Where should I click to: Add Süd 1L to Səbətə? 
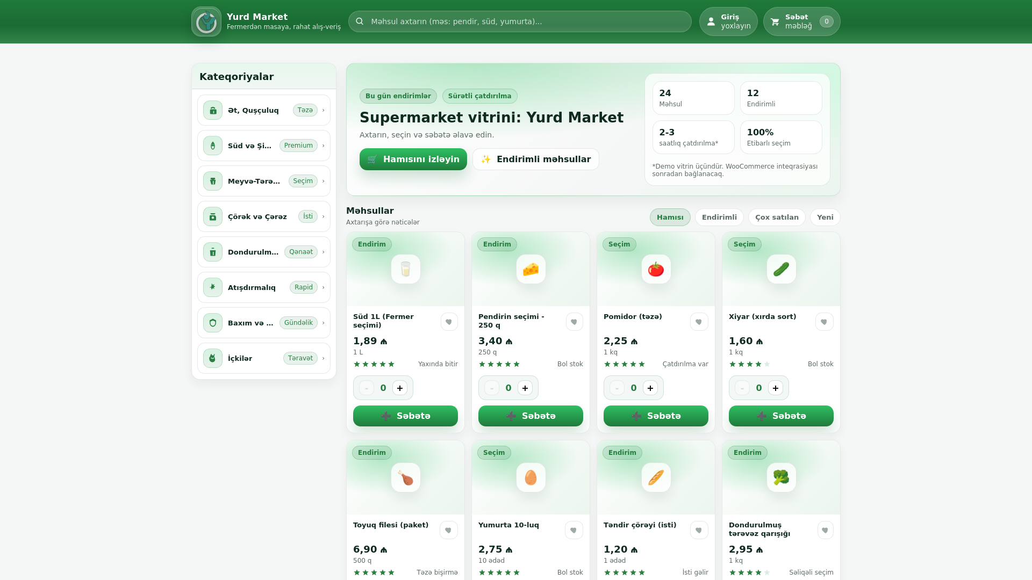[406, 416]
